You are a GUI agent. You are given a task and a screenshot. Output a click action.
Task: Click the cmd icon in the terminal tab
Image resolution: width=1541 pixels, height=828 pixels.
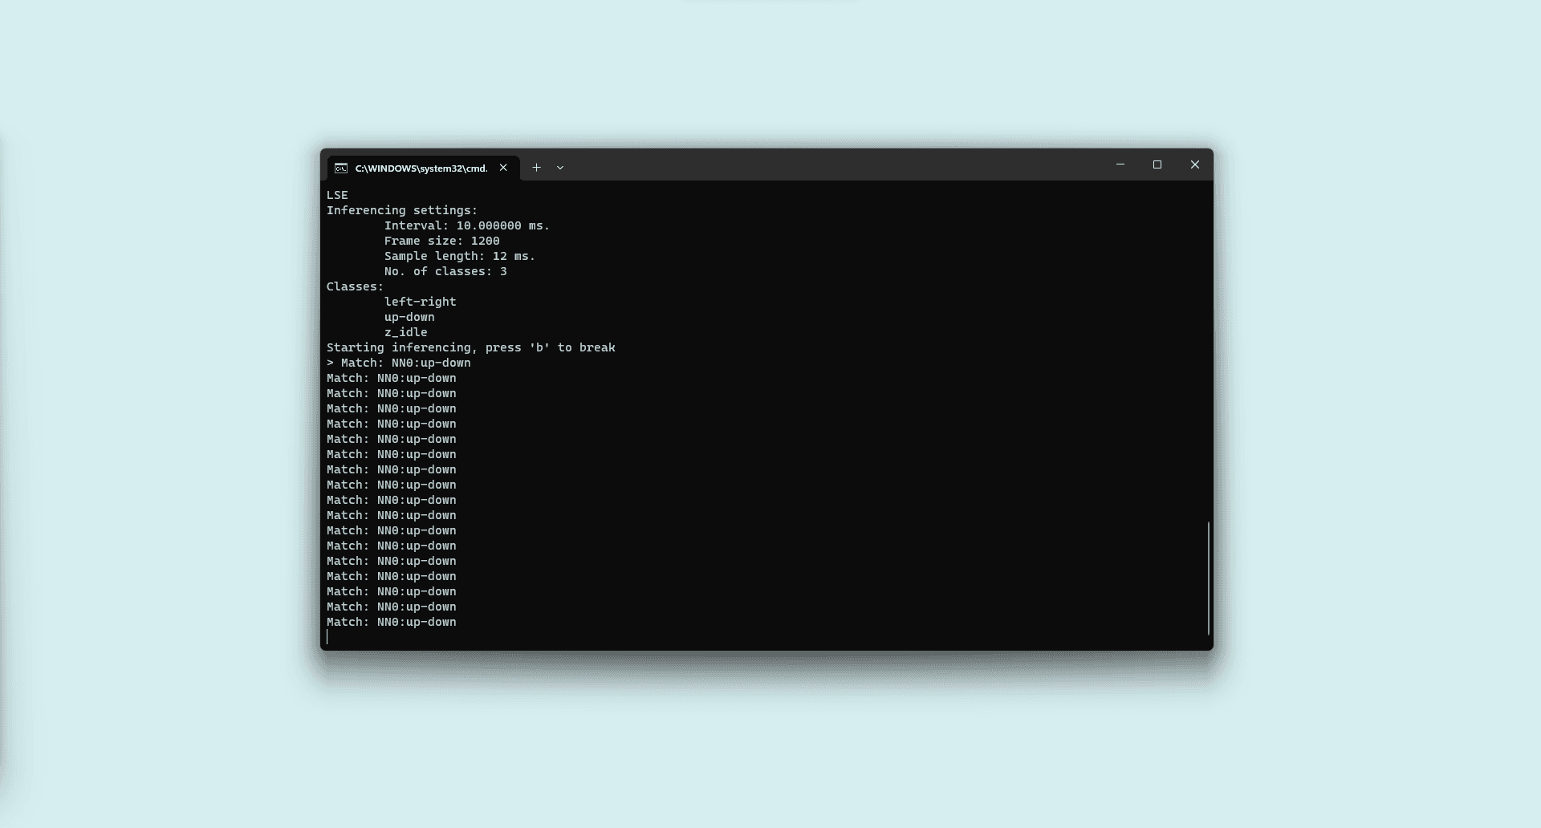341,168
